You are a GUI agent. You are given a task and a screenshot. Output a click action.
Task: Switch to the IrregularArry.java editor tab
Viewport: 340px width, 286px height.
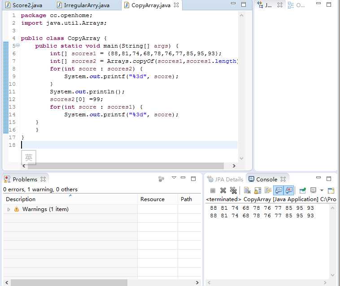click(83, 5)
